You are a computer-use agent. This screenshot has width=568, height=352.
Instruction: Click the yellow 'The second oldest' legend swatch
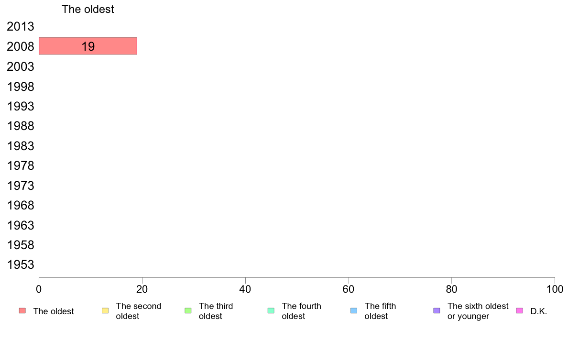tap(105, 311)
